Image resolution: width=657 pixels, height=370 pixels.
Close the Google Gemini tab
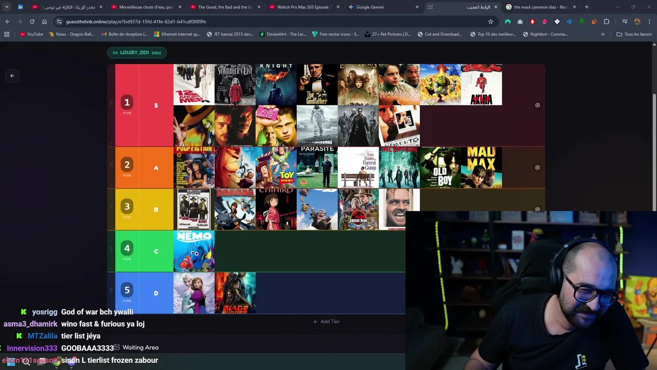click(417, 7)
